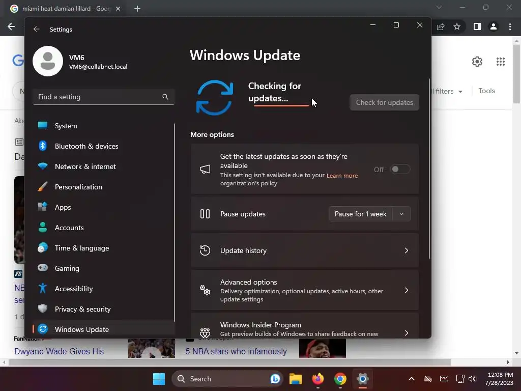Expand Update history chevron
Screen dimensions: 521x391
pos(407,250)
